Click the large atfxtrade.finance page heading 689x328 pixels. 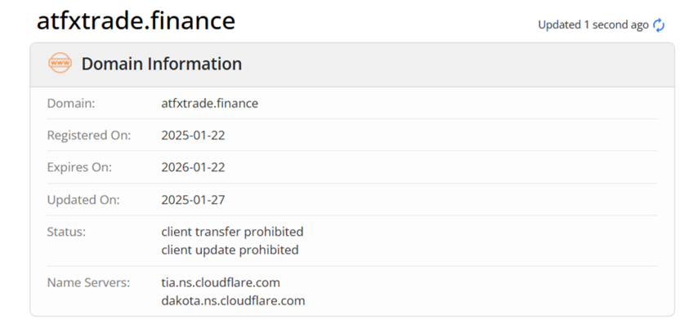(x=136, y=20)
